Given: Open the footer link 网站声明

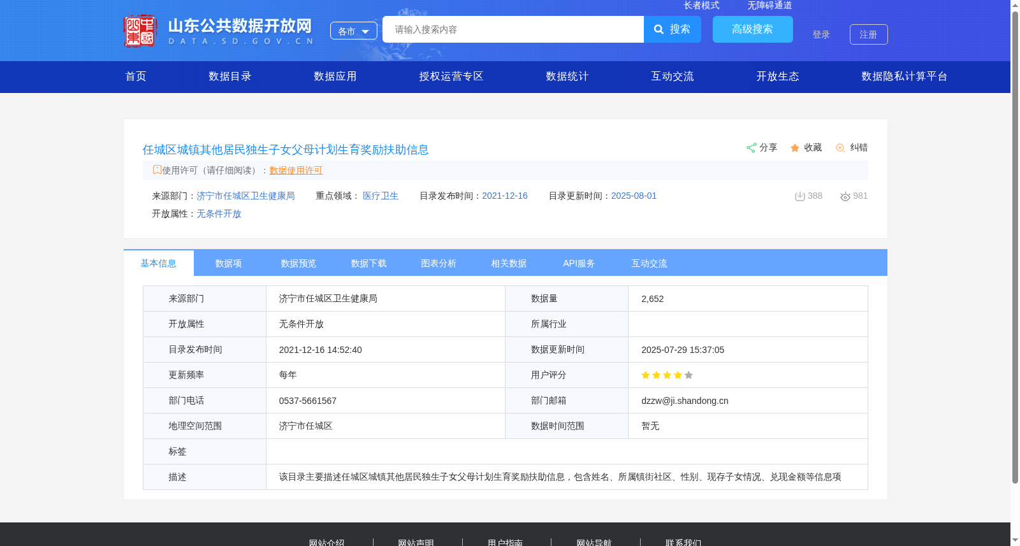Looking at the screenshot, I should [416, 542].
